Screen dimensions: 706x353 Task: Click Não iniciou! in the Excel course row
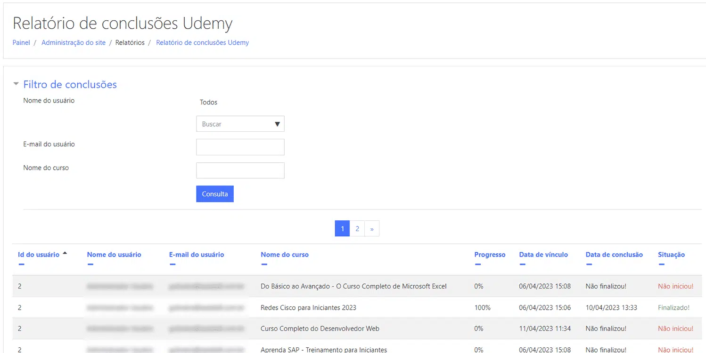point(676,286)
